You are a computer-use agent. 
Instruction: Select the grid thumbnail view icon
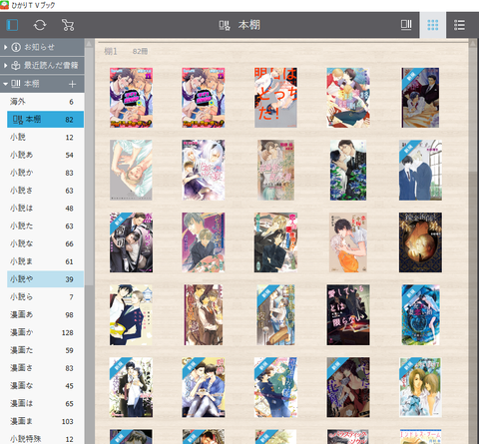pyautogui.click(x=433, y=25)
